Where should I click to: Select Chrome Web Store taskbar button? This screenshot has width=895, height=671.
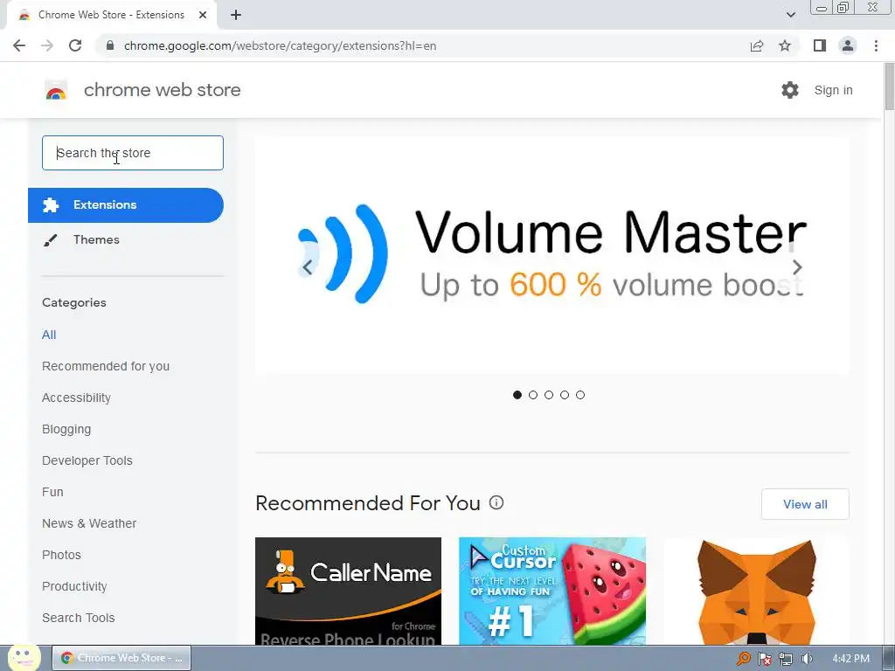(121, 658)
